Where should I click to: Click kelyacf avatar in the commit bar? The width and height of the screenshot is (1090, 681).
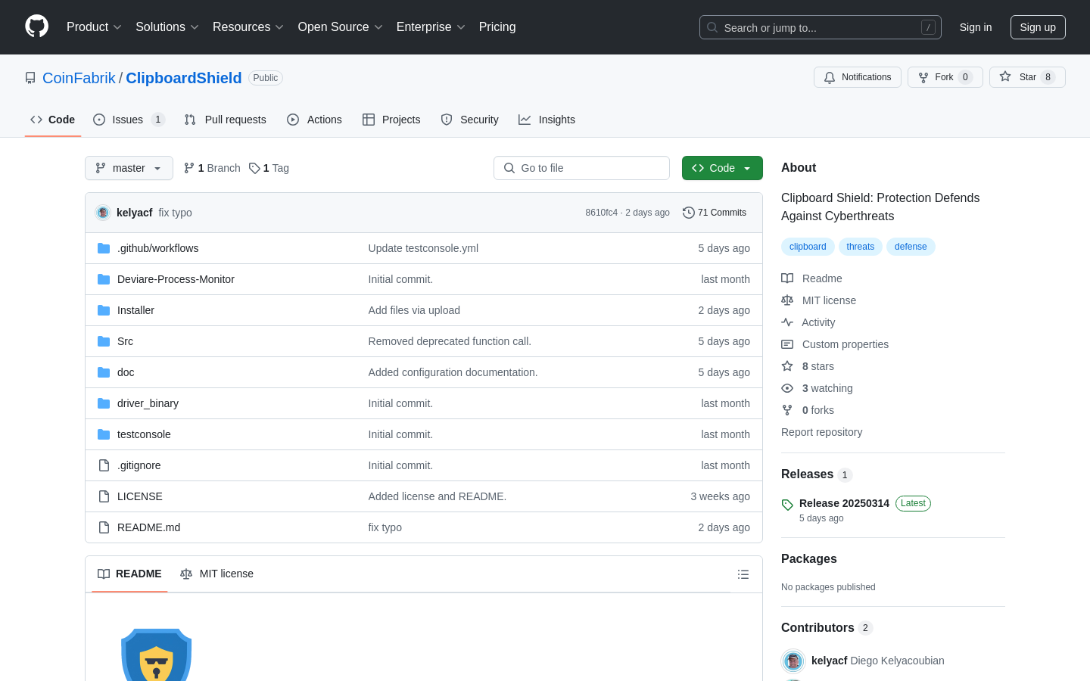(x=103, y=213)
